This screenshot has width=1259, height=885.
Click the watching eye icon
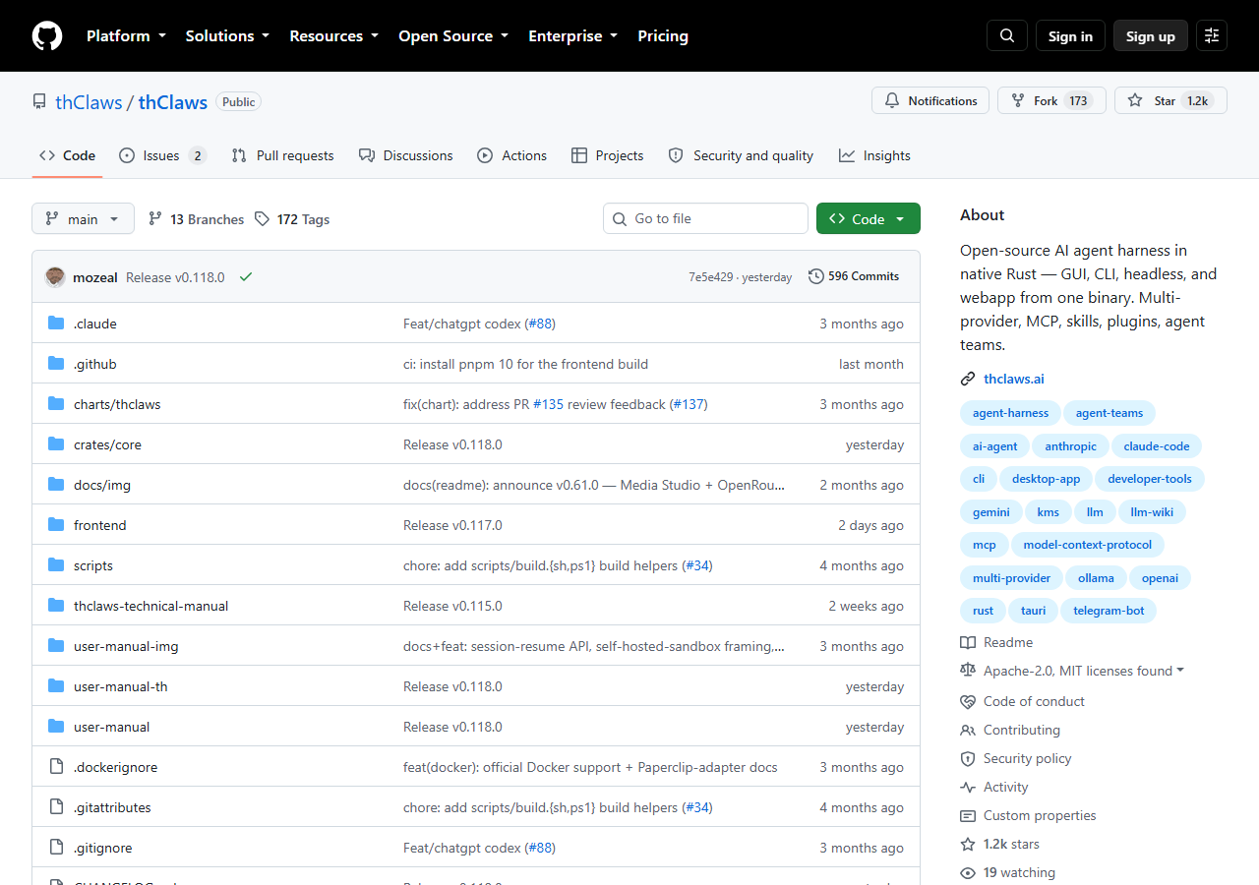tap(968, 872)
